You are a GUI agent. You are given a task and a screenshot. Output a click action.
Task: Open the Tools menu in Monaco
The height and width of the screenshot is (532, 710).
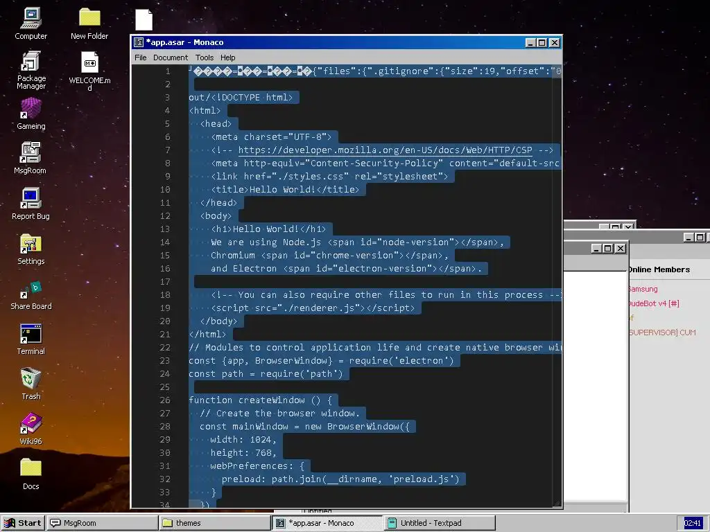[x=205, y=57]
